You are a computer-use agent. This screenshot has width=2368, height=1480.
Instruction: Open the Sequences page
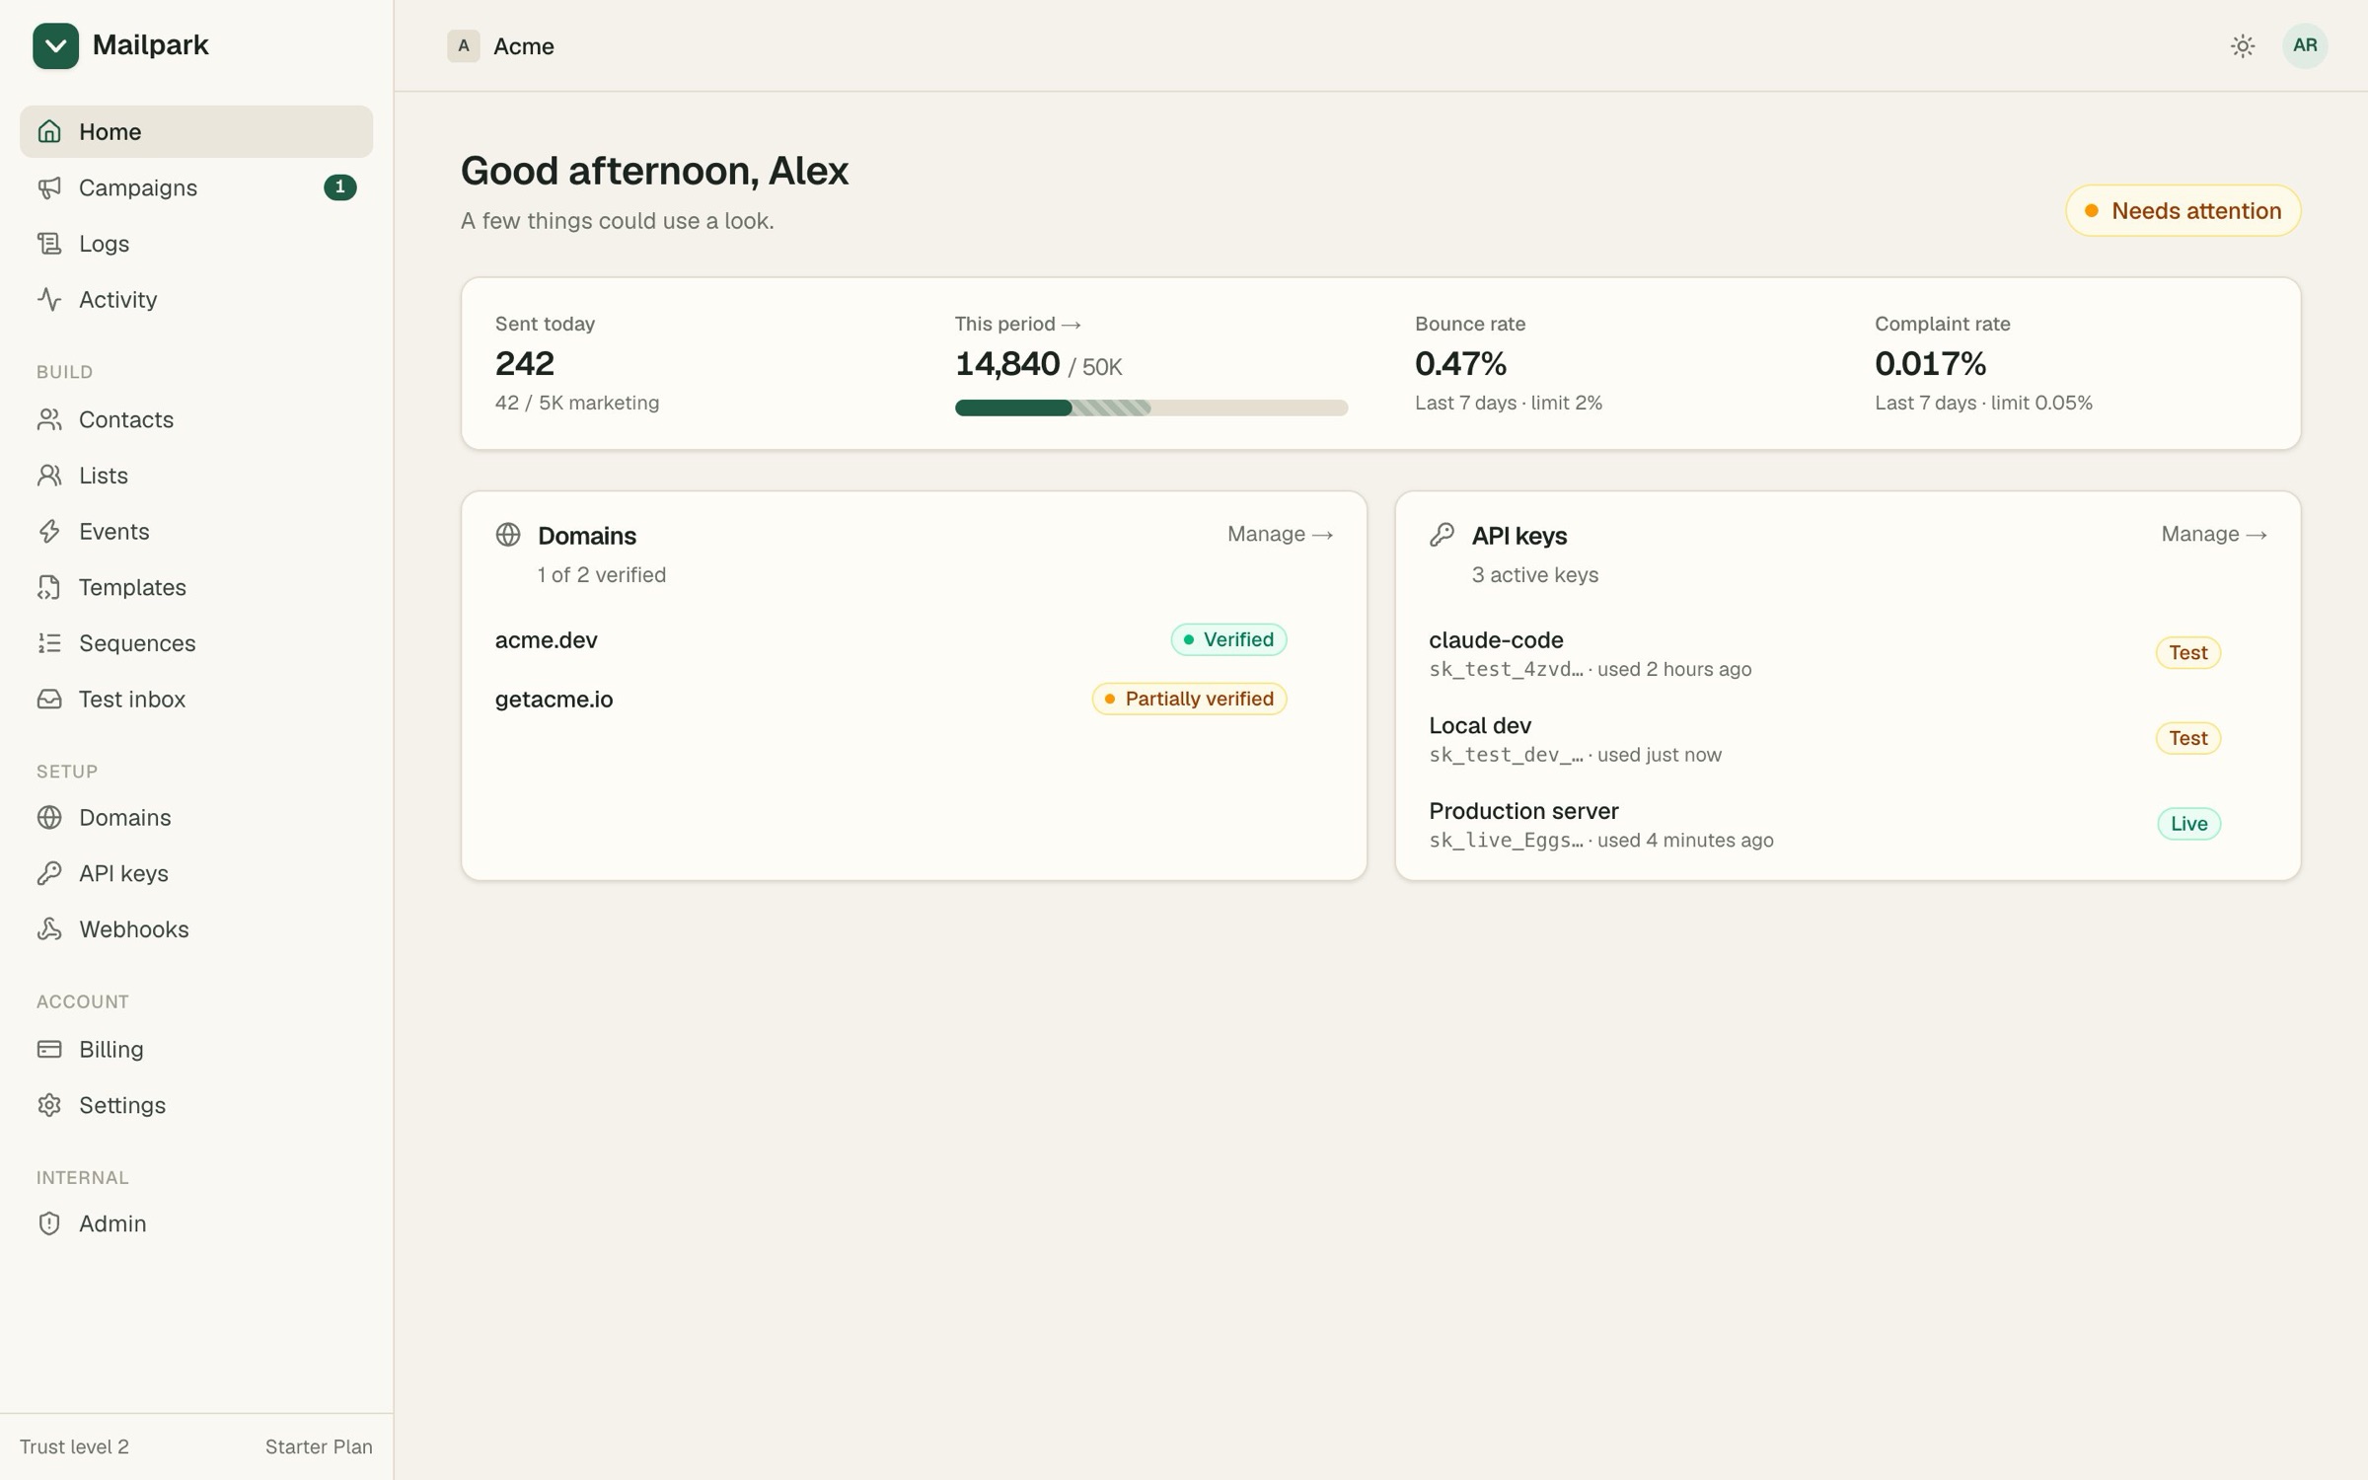coord(196,643)
